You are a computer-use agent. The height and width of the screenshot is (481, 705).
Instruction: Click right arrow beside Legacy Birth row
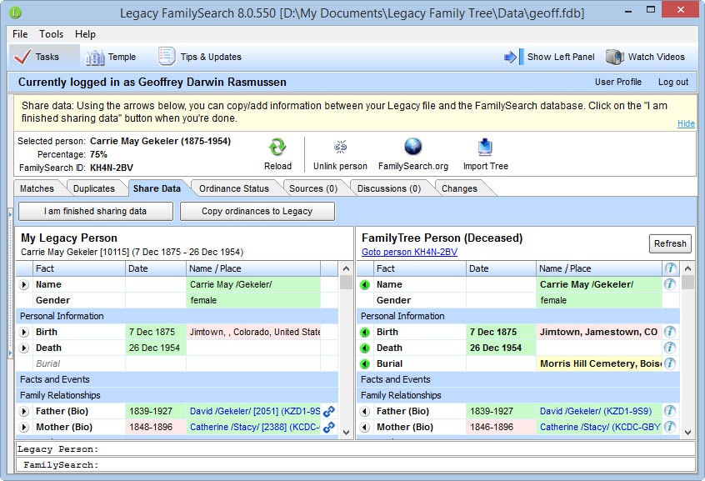coord(24,333)
